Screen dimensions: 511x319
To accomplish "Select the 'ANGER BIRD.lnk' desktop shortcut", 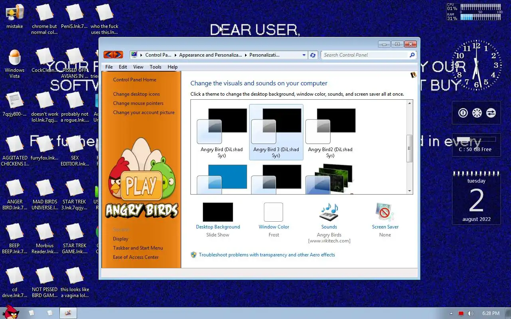I will click(x=15, y=194).
